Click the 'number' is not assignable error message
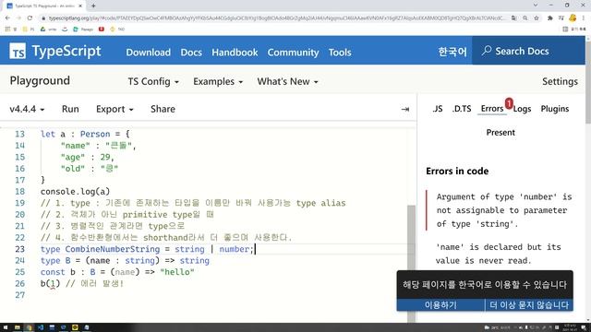Screen dimensions: 591x332 coord(504,210)
